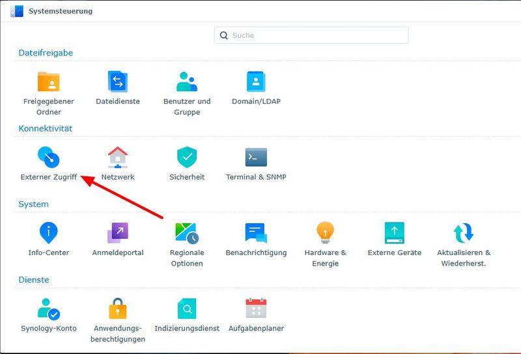521x354 pixels.
Task: Open the Benachrichtigung chat icon
Action: point(256,233)
